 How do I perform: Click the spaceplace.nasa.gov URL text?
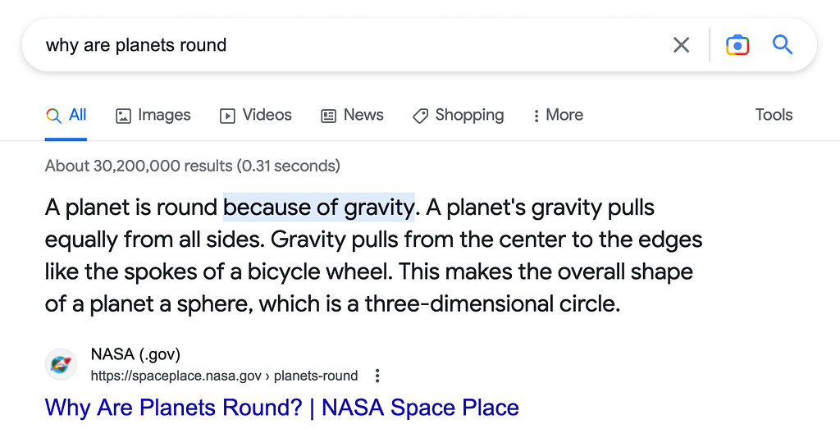click(224, 376)
